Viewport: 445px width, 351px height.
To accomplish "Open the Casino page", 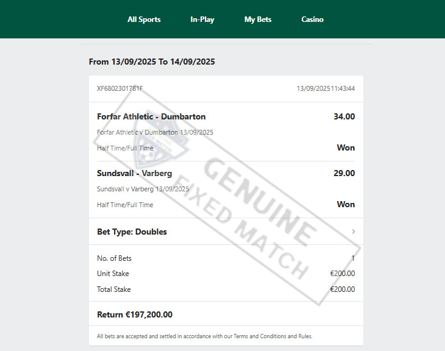I will pyautogui.click(x=312, y=19).
